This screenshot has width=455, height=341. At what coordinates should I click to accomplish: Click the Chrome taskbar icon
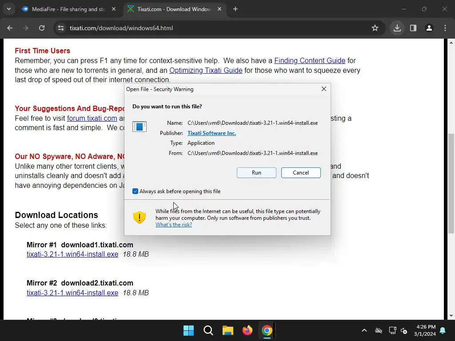click(267, 330)
